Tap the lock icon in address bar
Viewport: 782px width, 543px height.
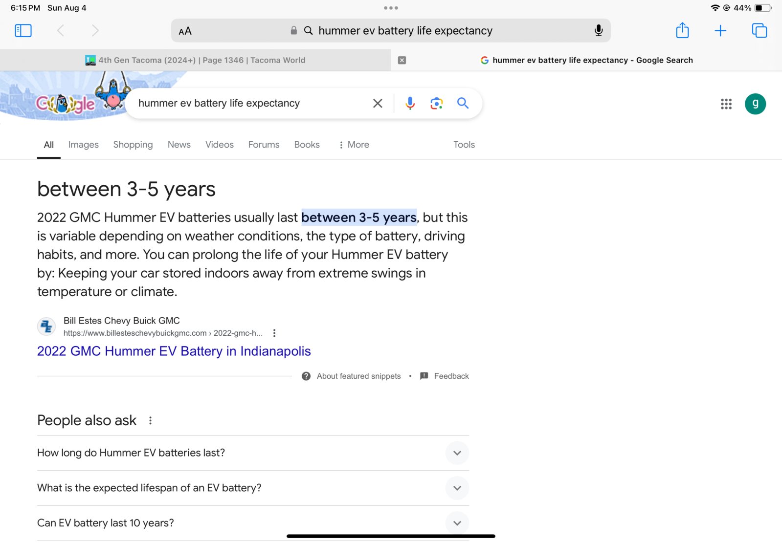pyautogui.click(x=293, y=30)
